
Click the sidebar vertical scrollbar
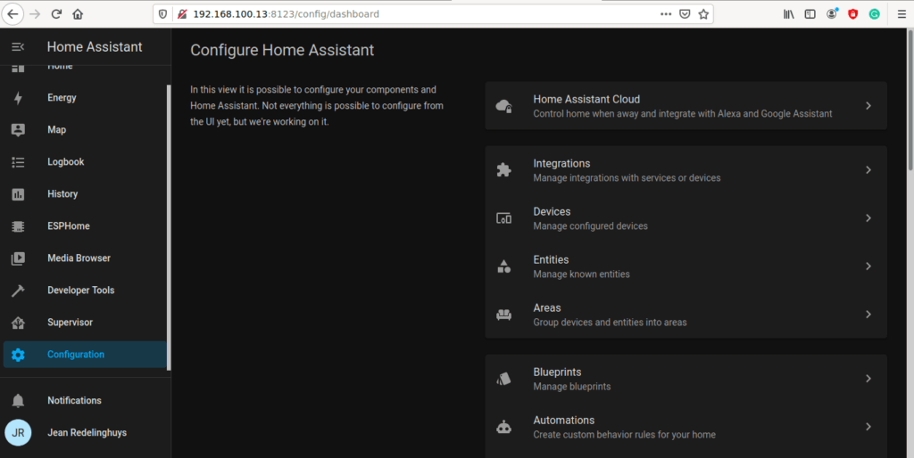[169, 227]
